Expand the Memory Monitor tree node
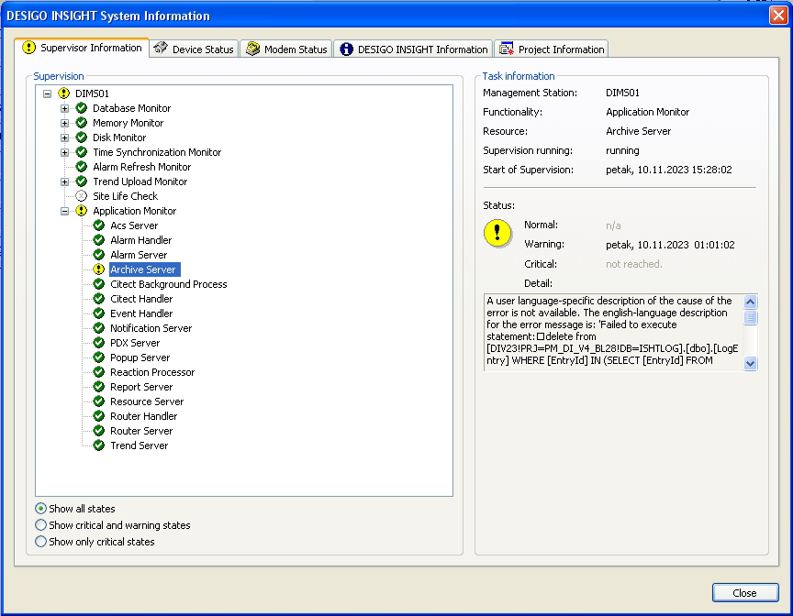This screenshot has width=793, height=616. pos(65,123)
